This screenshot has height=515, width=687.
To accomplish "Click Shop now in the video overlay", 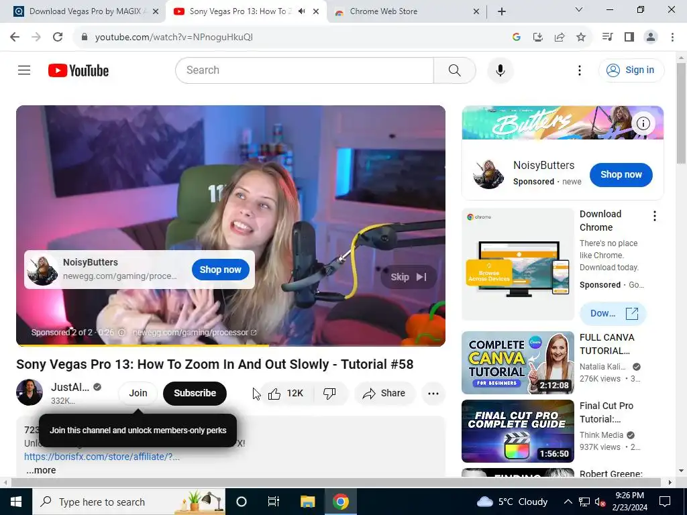I will coord(220,270).
